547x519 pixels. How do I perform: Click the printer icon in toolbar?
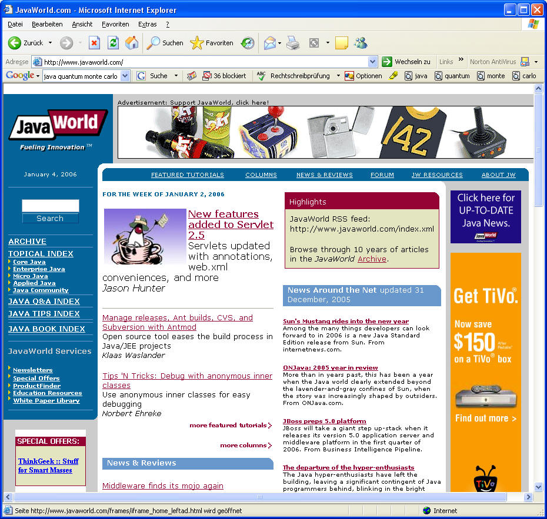(293, 43)
